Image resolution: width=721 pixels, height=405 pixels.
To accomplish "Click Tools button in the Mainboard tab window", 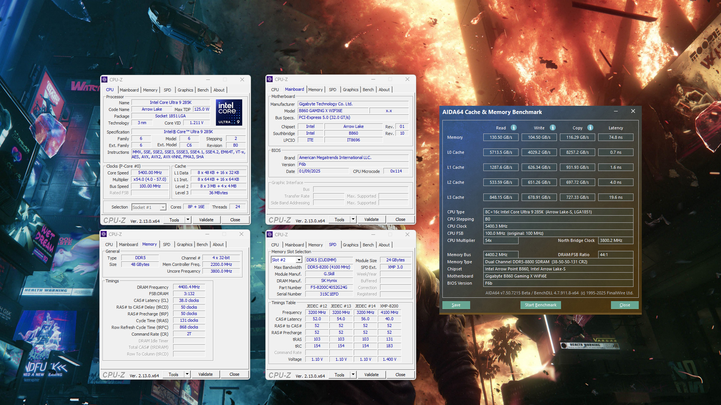I will (x=339, y=219).
